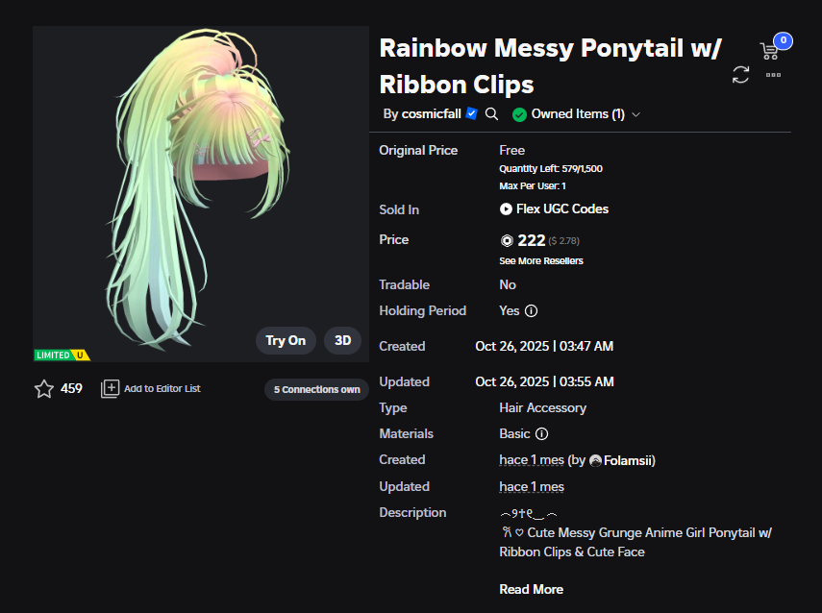Viewport: 822px width, 613px height.
Task: Click the verified badge next to cosmicfall
Action: [x=472, y=113]
